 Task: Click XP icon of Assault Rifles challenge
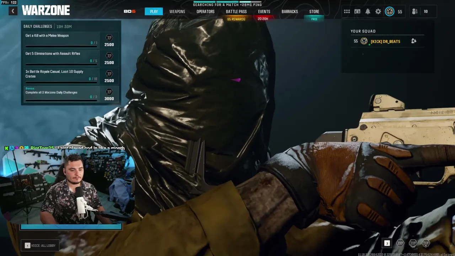pyautogui.click(x=109, y=56)
